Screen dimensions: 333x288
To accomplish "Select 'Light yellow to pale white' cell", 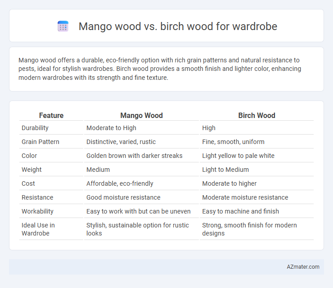I will pyautogui.click(x=238, y=156).
